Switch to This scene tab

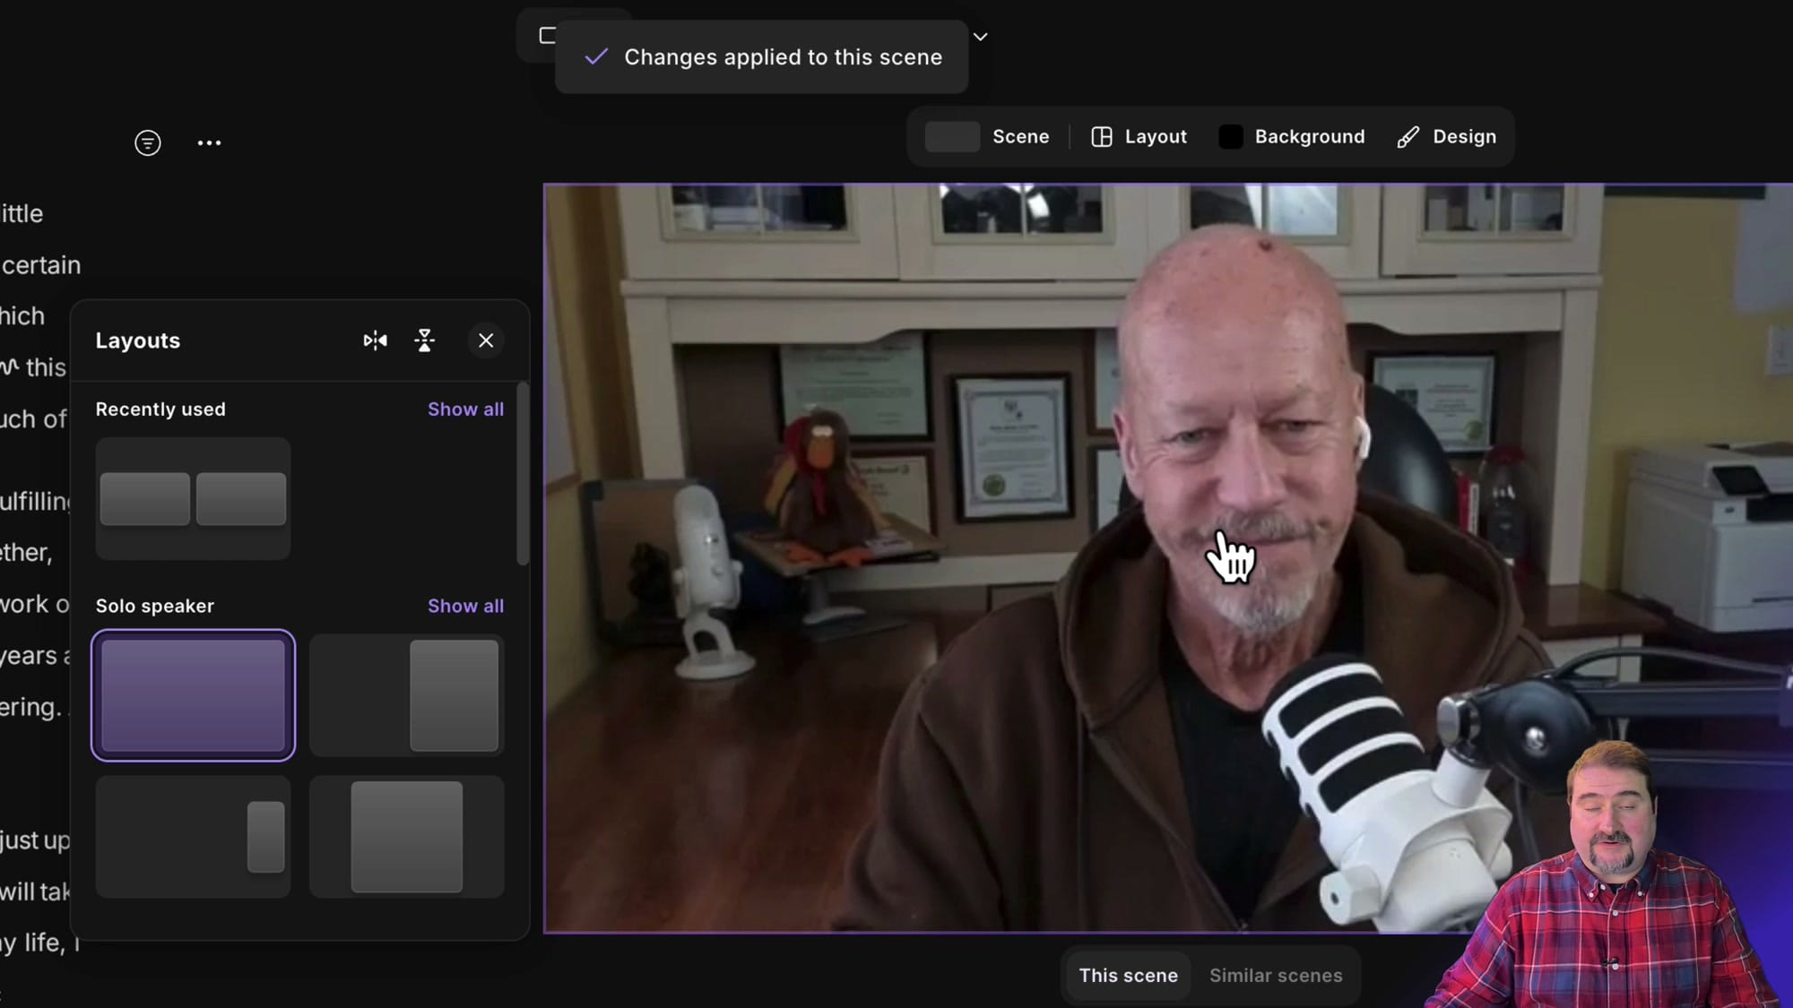click(1128, 976)
